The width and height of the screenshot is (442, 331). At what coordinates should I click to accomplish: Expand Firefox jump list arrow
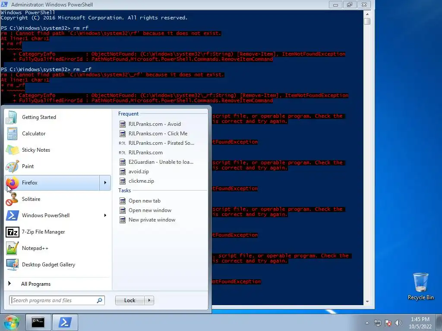pos(105,183)
